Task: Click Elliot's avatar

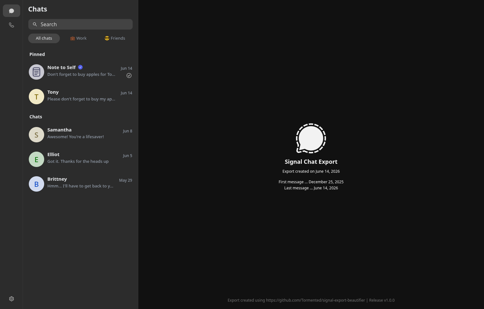Action: coord(36,159)
